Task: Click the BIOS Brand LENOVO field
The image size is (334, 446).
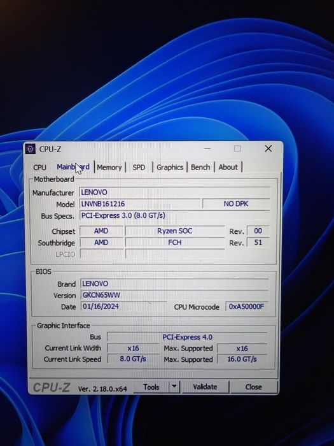Action: coord(174,284)
